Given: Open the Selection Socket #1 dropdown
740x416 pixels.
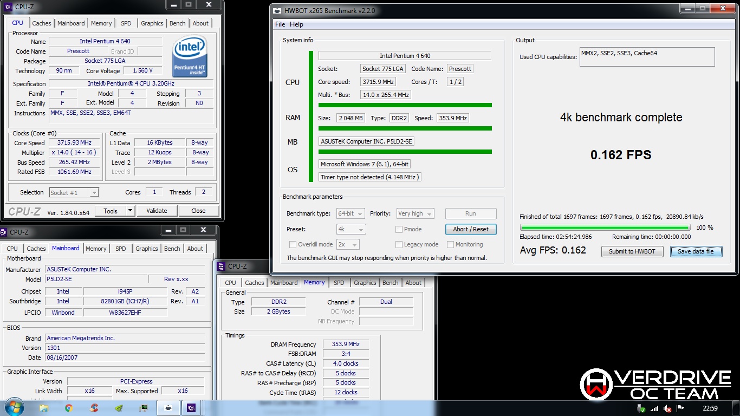Looking at the screenshot, I should coord(74,192).
